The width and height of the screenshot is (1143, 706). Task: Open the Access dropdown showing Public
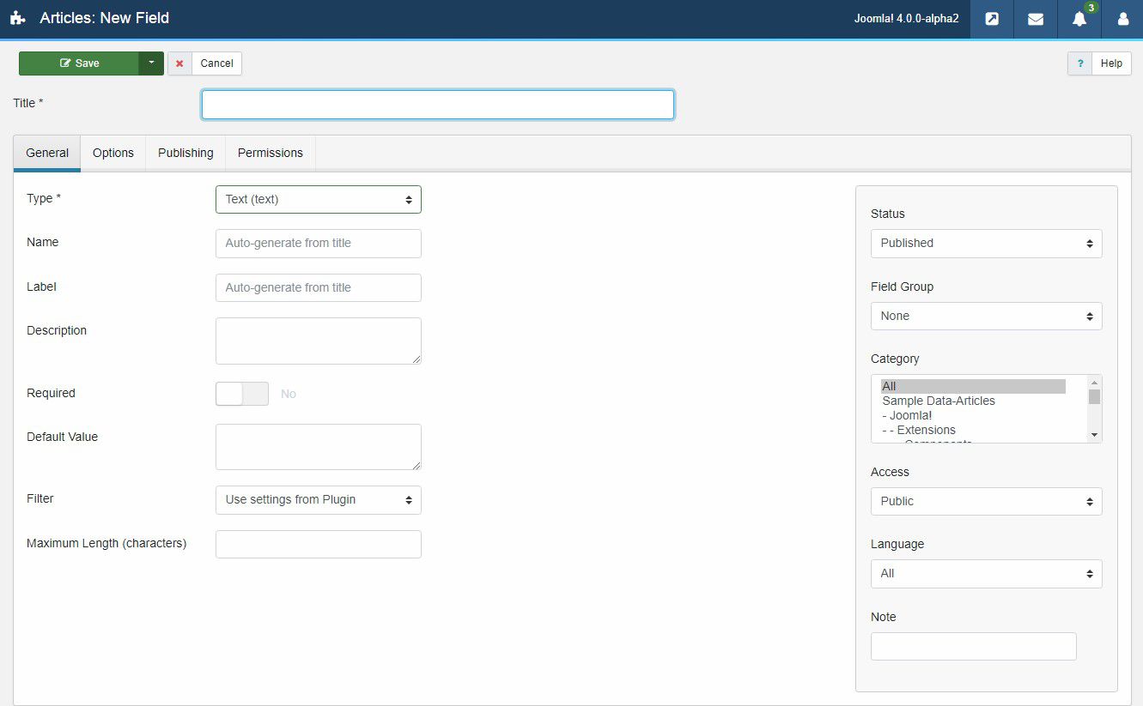click(x=987, y=501)
